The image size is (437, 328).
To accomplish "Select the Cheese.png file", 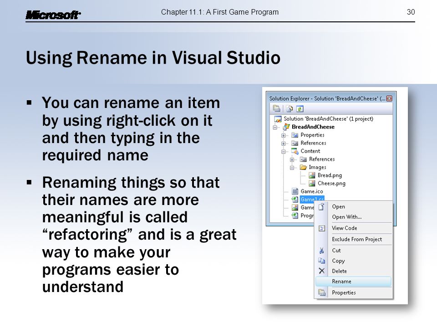I will pos(331,184).
